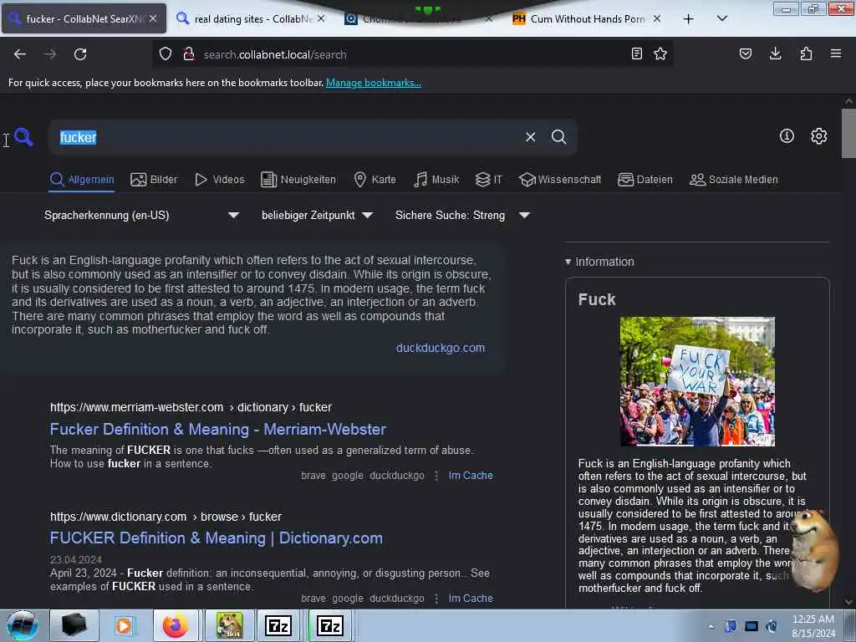
Task: Submit search with the magnifier button
Action: tap(558, 137)
